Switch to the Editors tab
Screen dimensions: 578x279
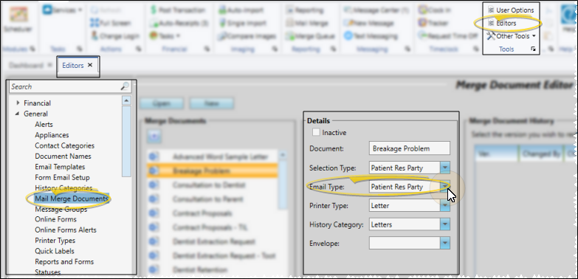coord(72,65)
